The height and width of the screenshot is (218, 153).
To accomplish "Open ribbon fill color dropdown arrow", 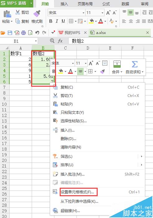I will pos(96,21).
